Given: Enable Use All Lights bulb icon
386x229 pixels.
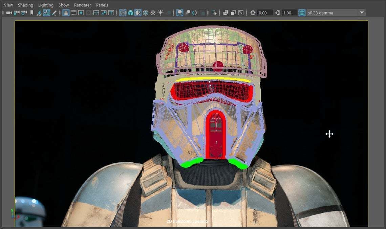Looking at the screenshot, I should 160,13.
